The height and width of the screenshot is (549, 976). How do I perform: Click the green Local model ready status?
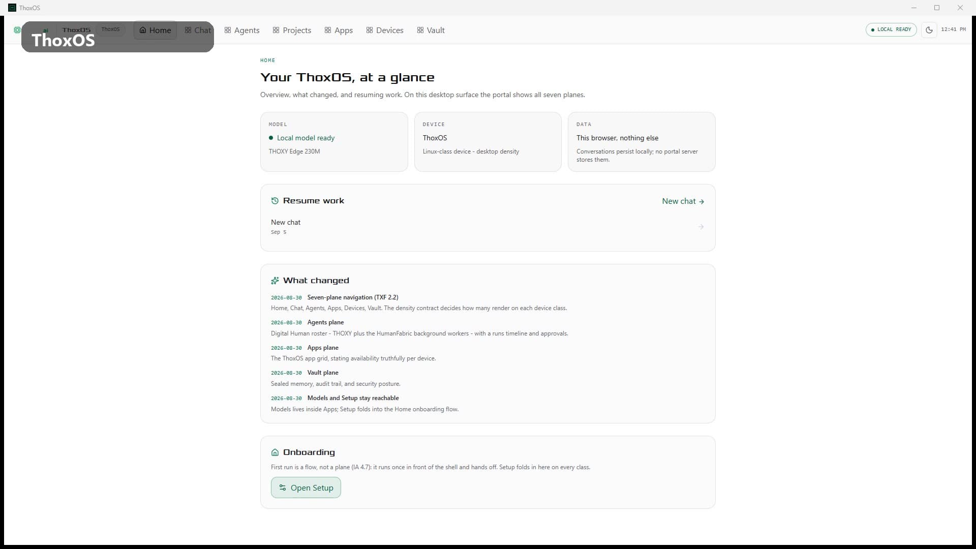click(301, 138)
